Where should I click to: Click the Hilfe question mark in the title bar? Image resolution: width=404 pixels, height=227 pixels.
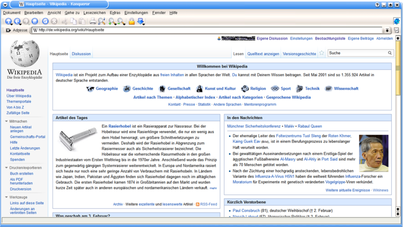coord(377,5)
